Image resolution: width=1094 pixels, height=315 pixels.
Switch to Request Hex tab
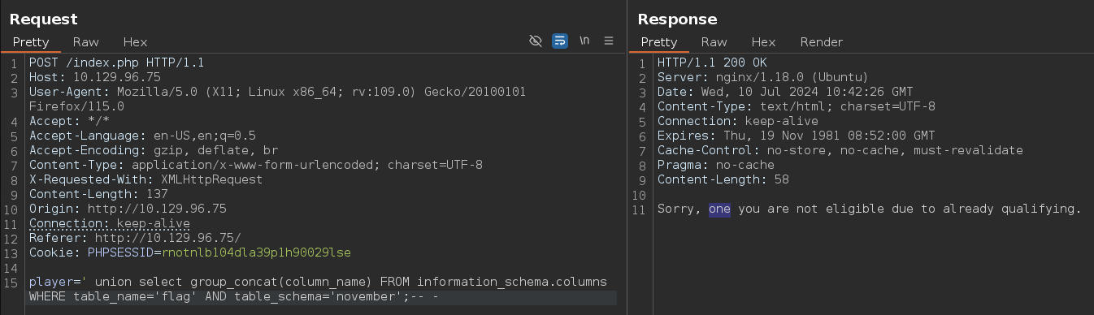tap(136, 42)
